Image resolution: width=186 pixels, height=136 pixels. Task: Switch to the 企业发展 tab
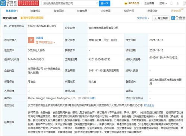coord(105,11)
